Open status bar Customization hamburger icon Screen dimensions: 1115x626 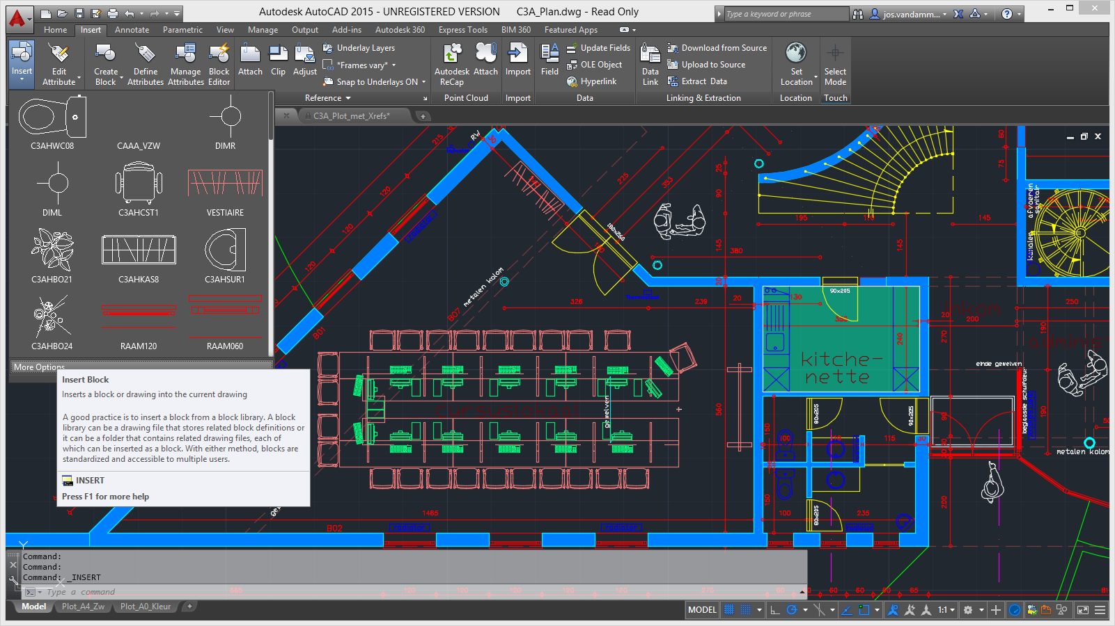(x=1100, y=610)
